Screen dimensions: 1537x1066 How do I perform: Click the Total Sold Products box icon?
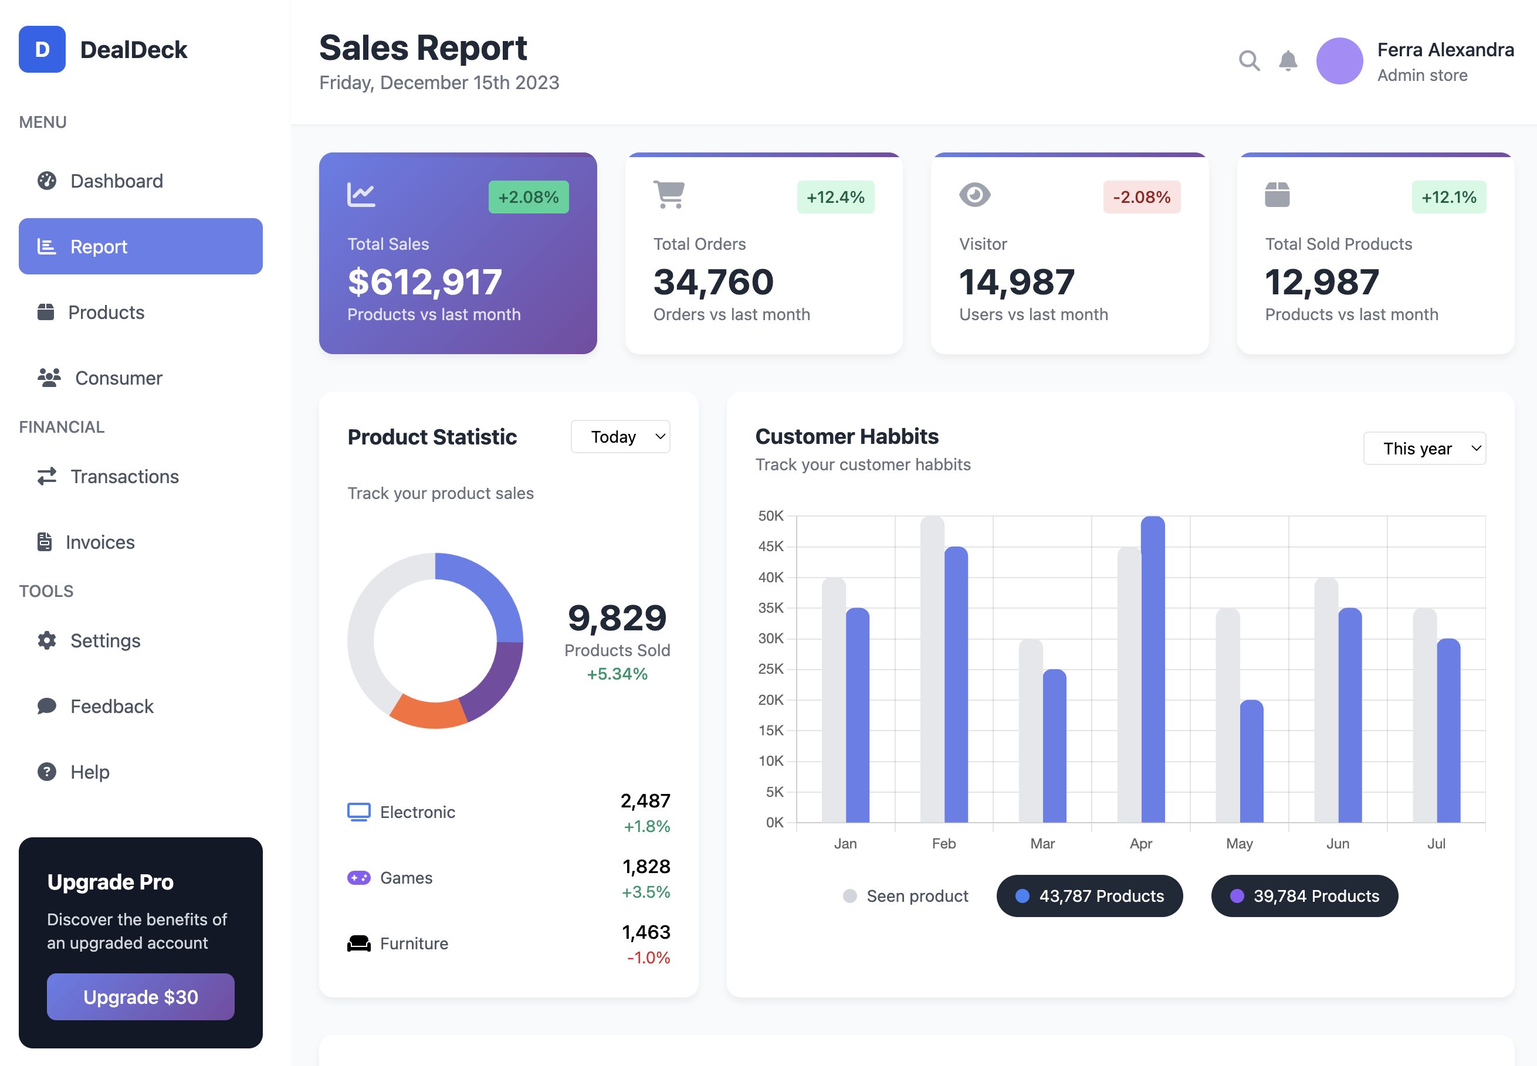click(x=1277, y=195)
